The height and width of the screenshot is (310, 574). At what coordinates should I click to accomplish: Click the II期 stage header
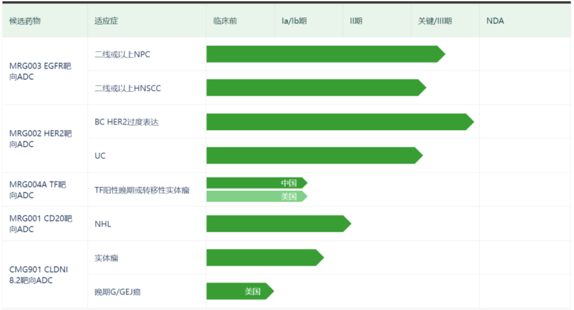356,21
